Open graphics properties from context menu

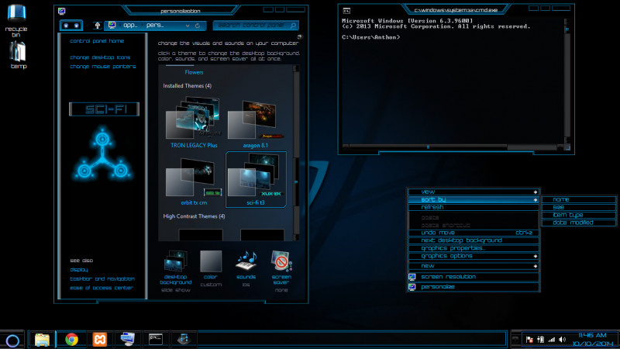click(x=474, y=248)
